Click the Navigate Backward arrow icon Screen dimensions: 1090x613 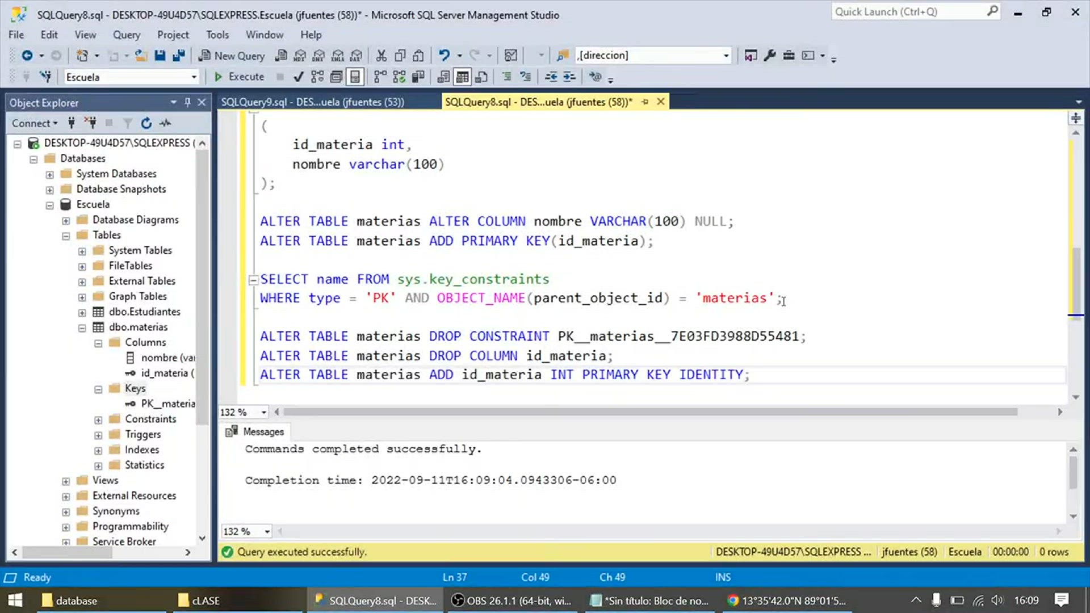(x=27, y=55)
